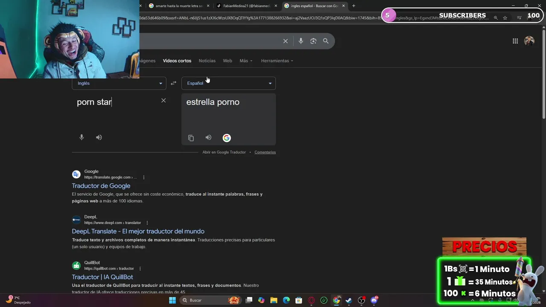Open Copilot from the taskbar

point(261,300)
